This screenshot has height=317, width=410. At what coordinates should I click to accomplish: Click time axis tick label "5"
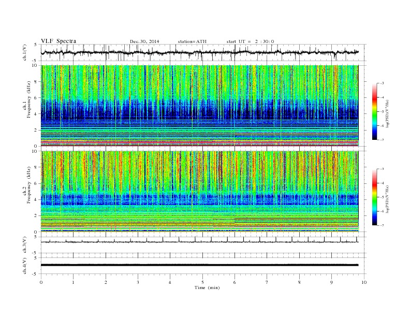click(202, 282)
